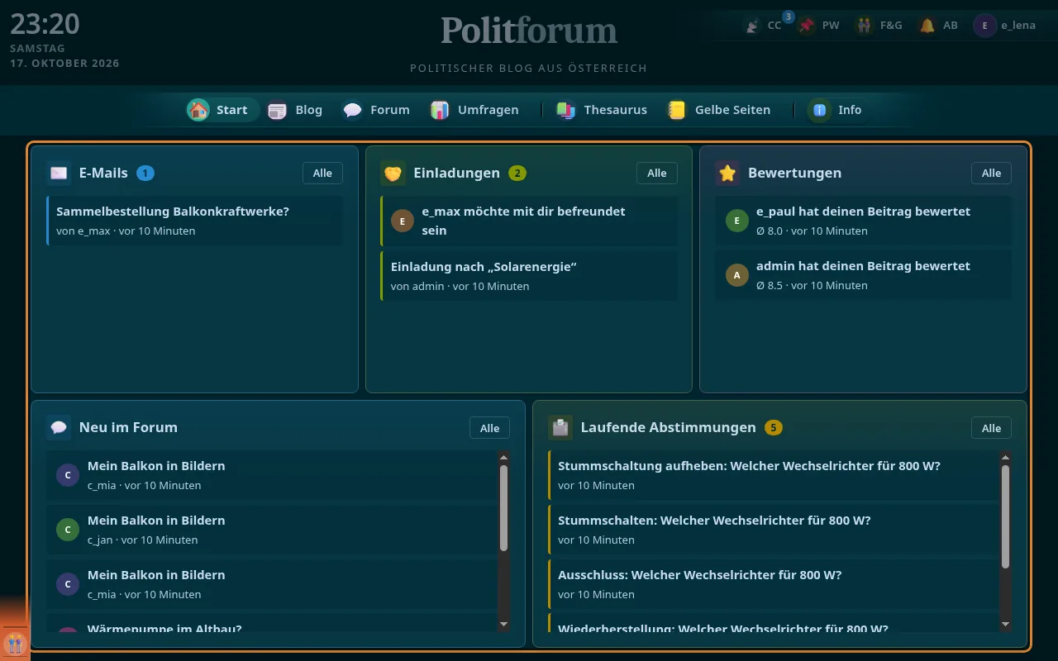Click the up arrow of the Abstimmungen scrollbar

click(x=1006, y=457)
